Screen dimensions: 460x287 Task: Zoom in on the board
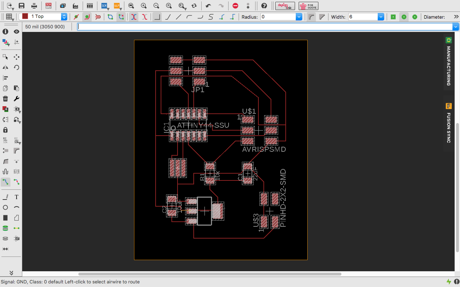point(144,6)
